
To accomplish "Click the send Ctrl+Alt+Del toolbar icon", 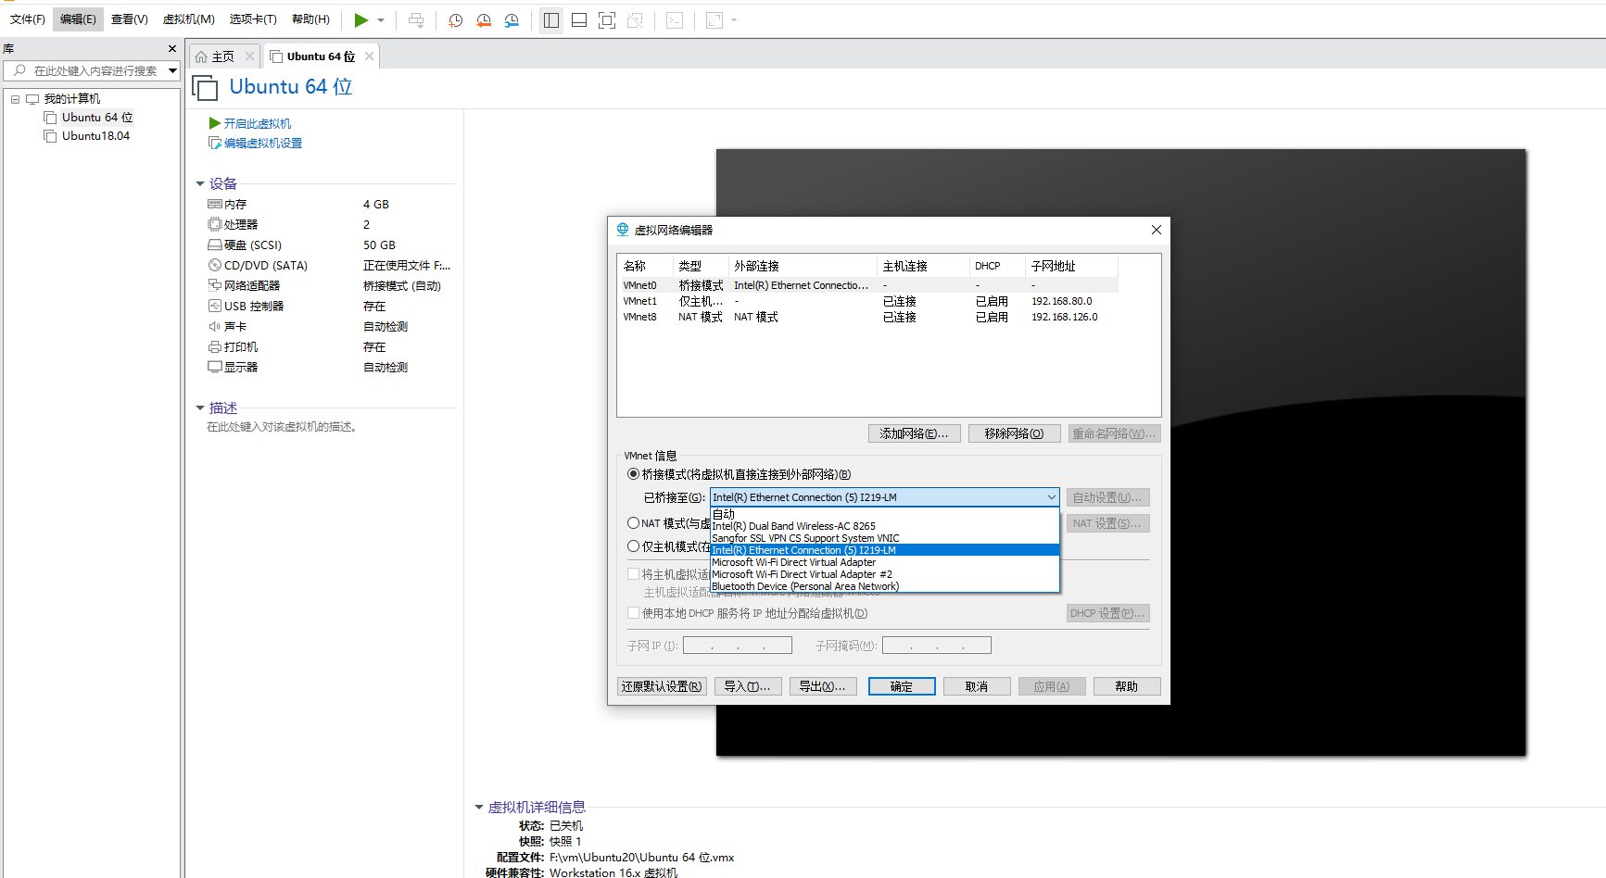I will pos(416,20).
